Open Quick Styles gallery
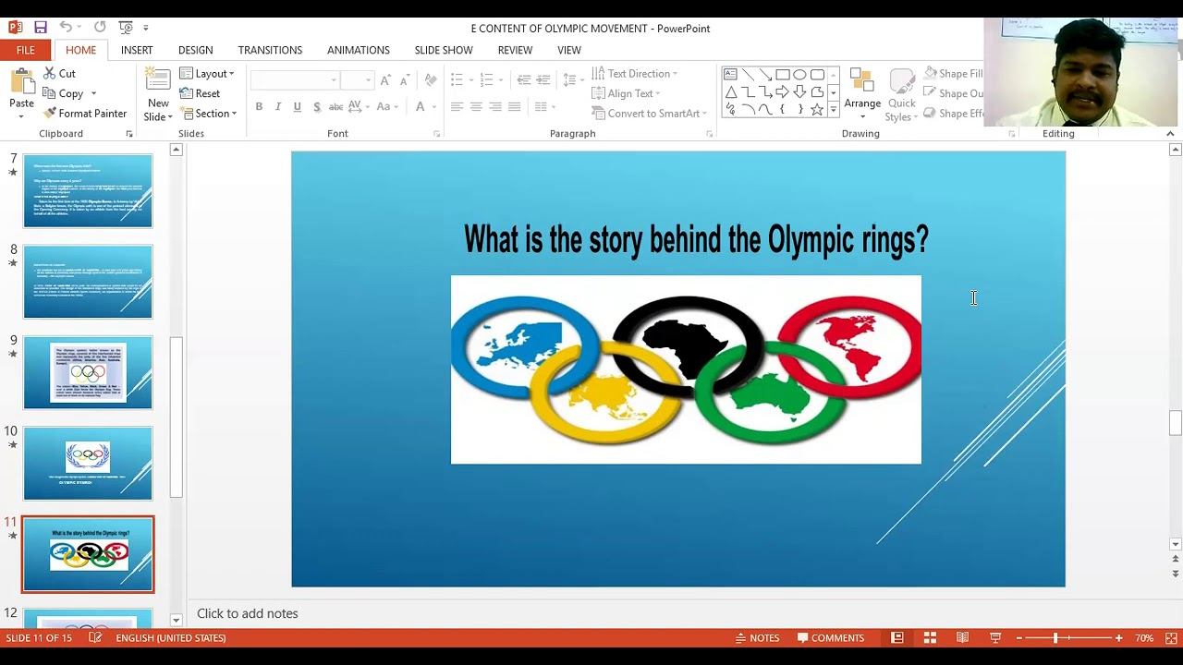 point(901,96)
